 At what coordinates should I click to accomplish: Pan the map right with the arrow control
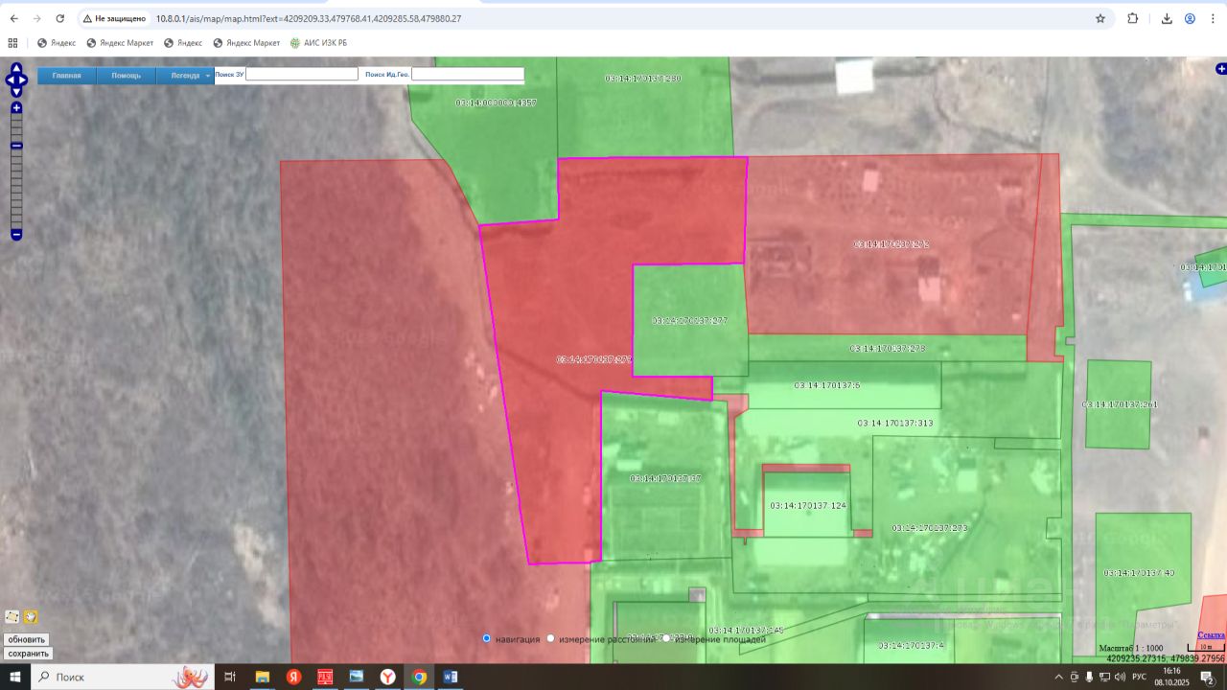(24, 80)
